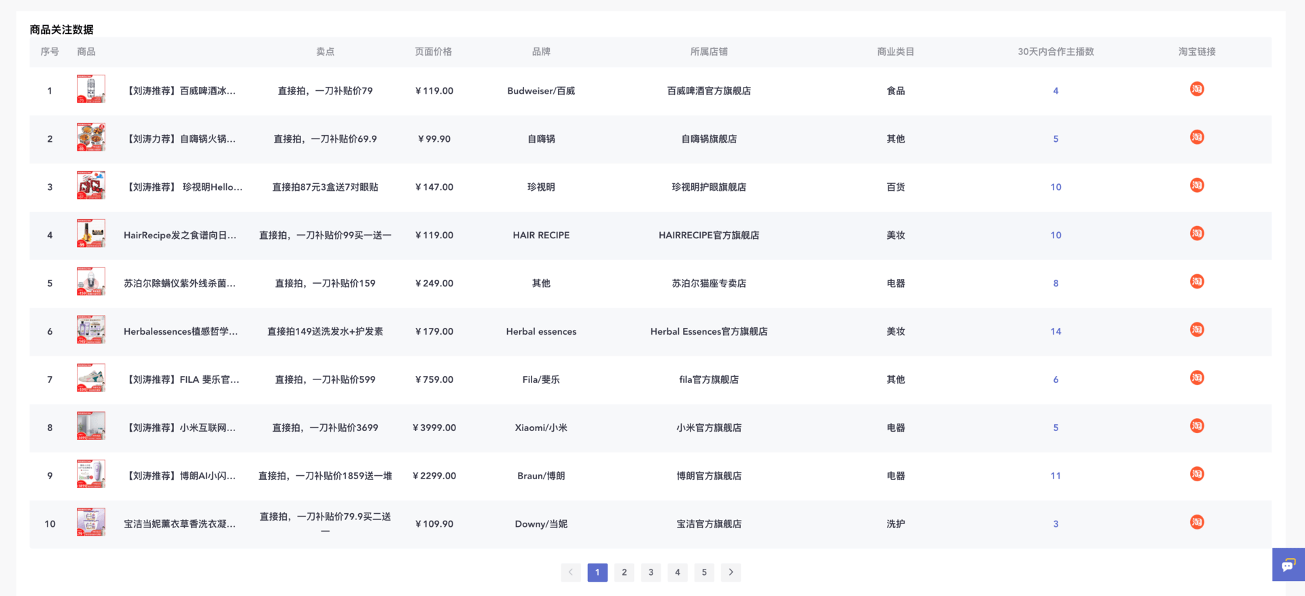The image size is (1305, 596).
Task: Open Taobao link for Braun/博朗 row
Action: (1197, 474)
